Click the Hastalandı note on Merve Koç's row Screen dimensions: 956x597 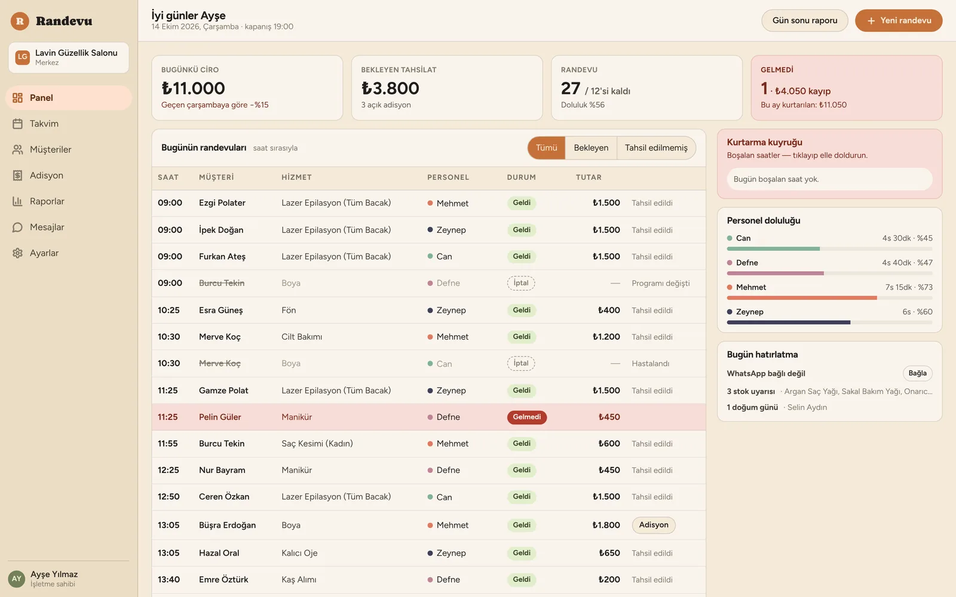pos(650,364)
